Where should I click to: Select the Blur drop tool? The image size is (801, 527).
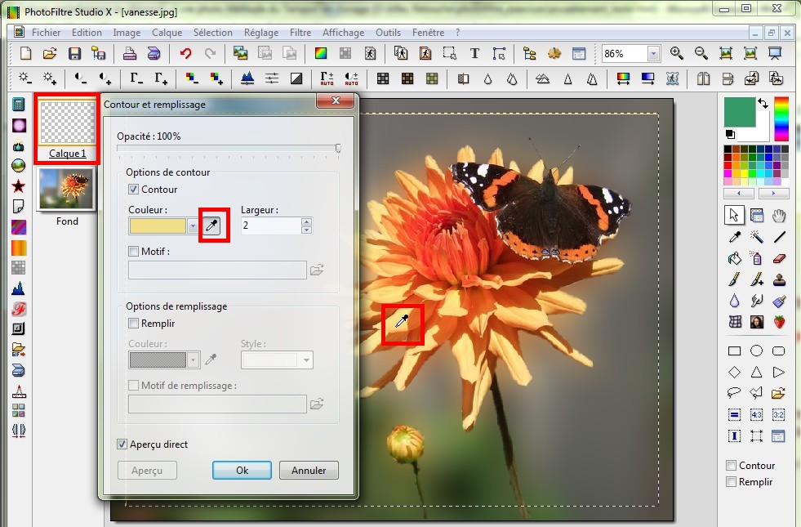pyautogui.click(x=735, y=301)
